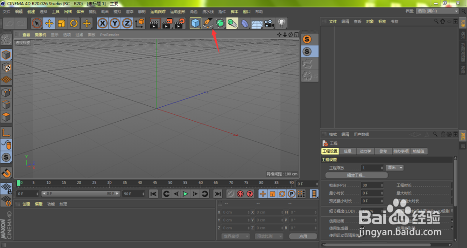Click the Make Editable icon in left sidebar
Viewport: 467px width, 248px height.
(6, 39)
